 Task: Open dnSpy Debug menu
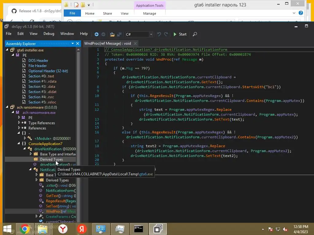[x=49, y=34]
